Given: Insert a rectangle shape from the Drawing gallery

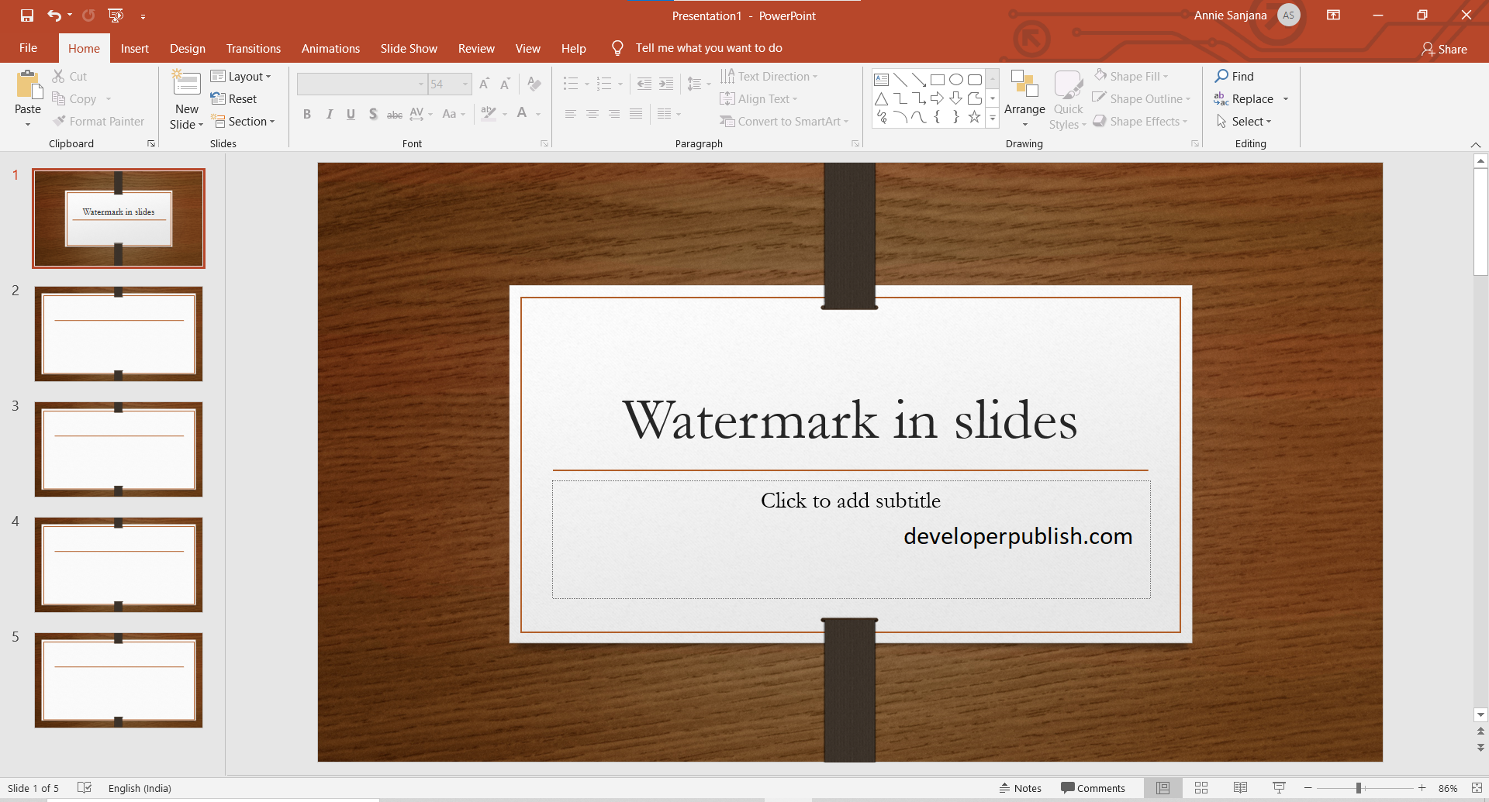Looking at the screenshot, I should pyautogui.click(x=938, y=78).
